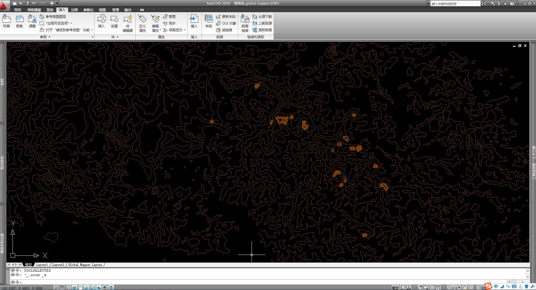Open the Retain Display (保留显示) dropdown
The image size is (536, 290).
pos(185,30)
